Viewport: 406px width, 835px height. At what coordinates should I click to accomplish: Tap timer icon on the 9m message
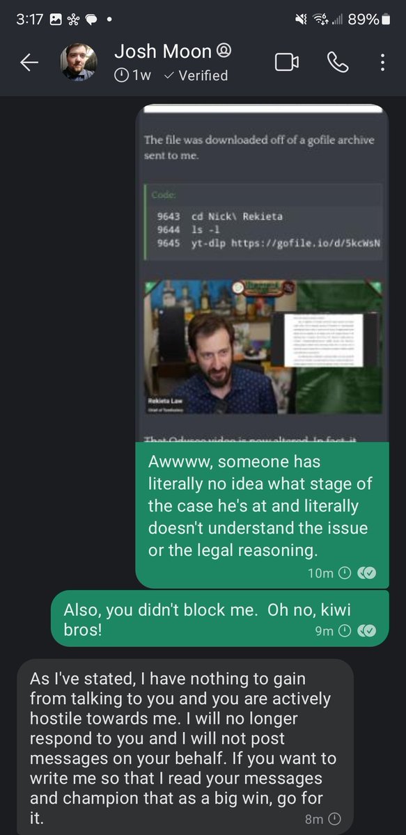[344, 631]
